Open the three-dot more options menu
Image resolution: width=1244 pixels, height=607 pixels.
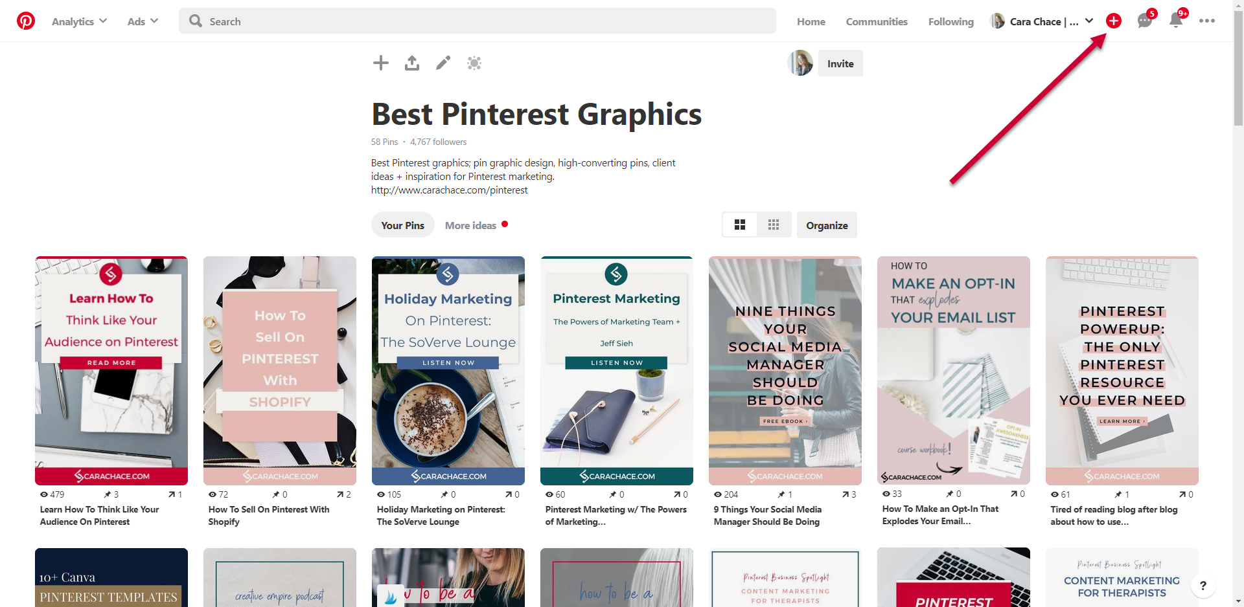tap(1206, 21)
